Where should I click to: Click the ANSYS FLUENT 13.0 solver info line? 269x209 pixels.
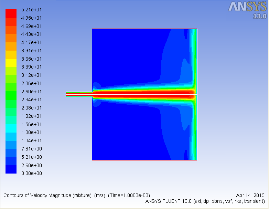point(205,201)
